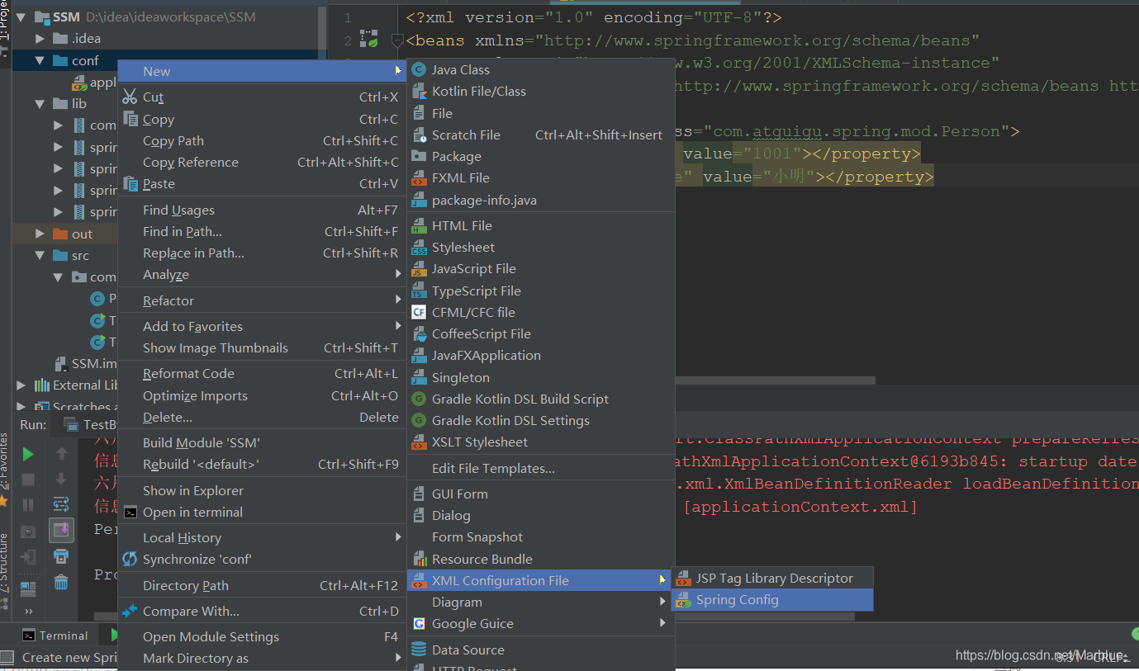Open the Refactor submenu
Viewport: 1139px width, 671px height.
coord(263,300)
